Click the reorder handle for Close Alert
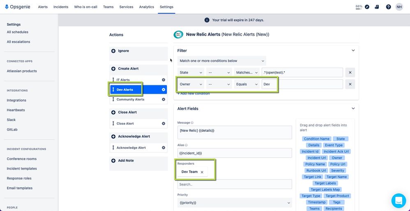The width and height of the screenshot is (410, 211). 113,124
